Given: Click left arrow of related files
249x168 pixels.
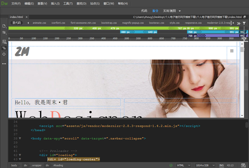Looking at the screenshot, I should pos(28,23).
